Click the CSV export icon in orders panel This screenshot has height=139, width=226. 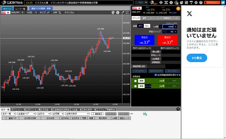[x=145, y=114]
